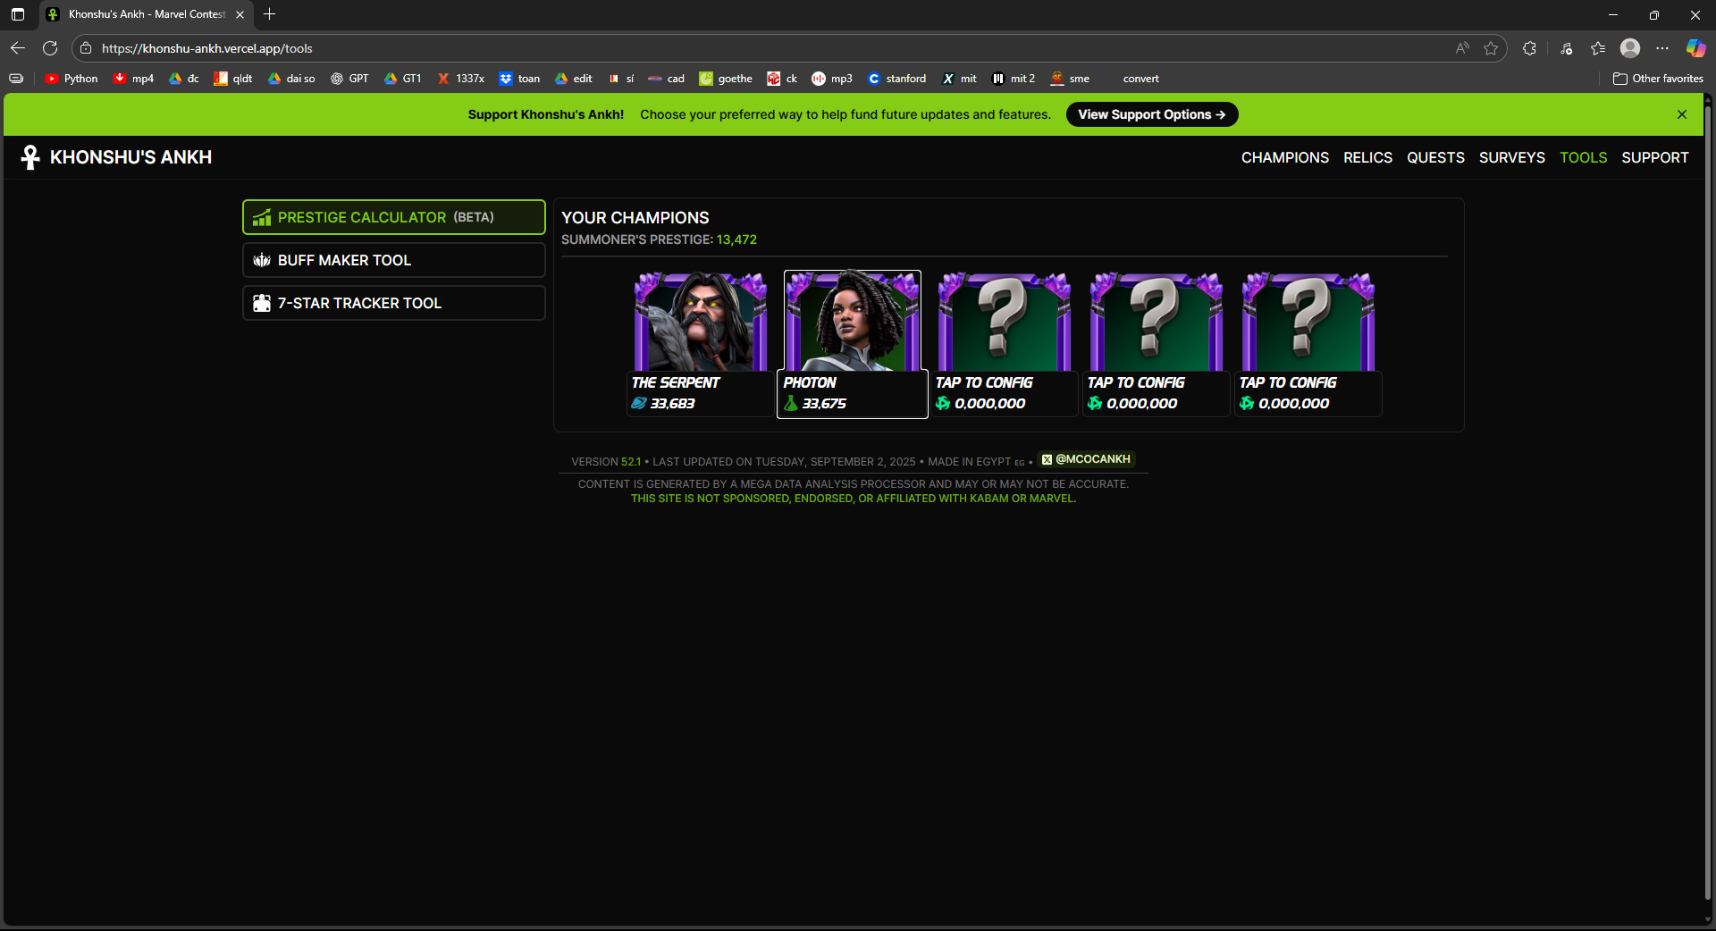Go to the Support page

(x=1654, y=157)
